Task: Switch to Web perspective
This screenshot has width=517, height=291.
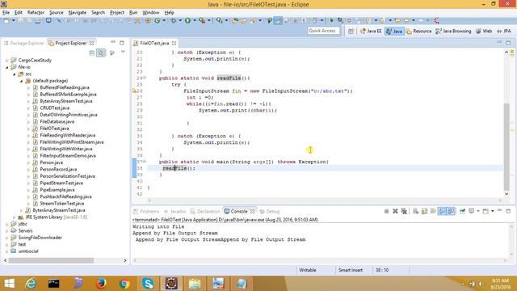Action: 484,31
